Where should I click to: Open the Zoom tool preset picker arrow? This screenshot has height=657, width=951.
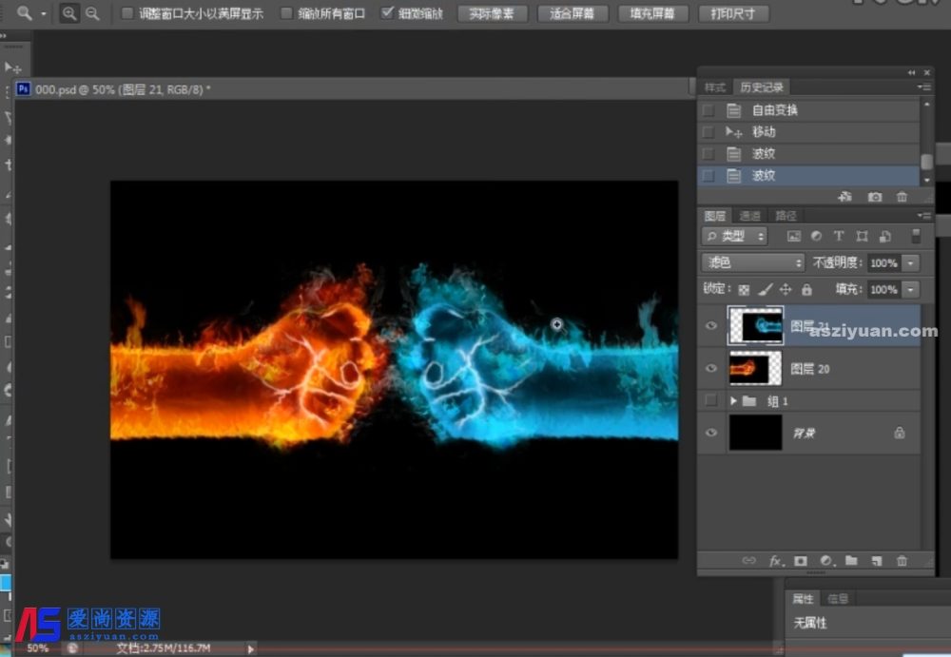(x=44, y=13)
